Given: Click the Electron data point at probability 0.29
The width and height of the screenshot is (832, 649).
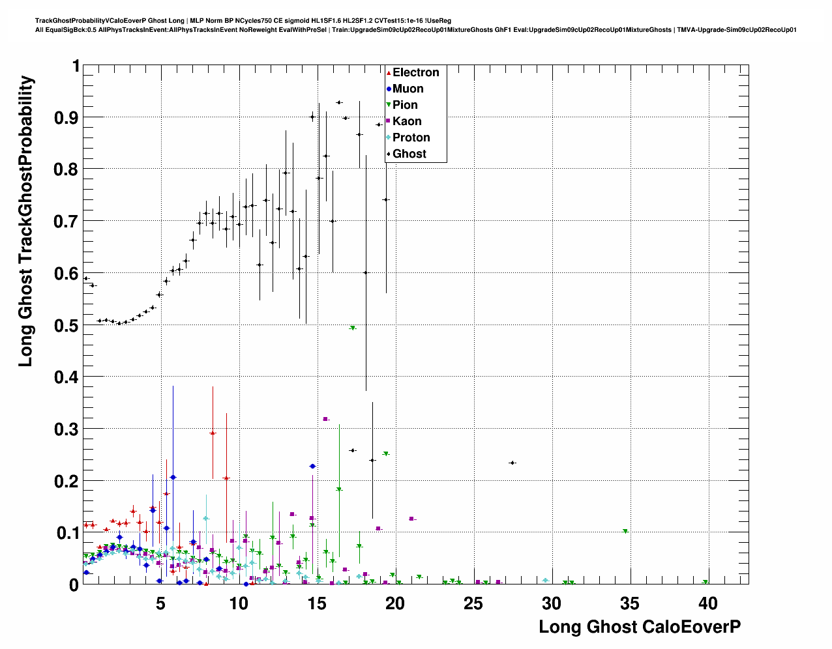Looking at the screenshot, I should pyautogui.click(x=213, y=433).
